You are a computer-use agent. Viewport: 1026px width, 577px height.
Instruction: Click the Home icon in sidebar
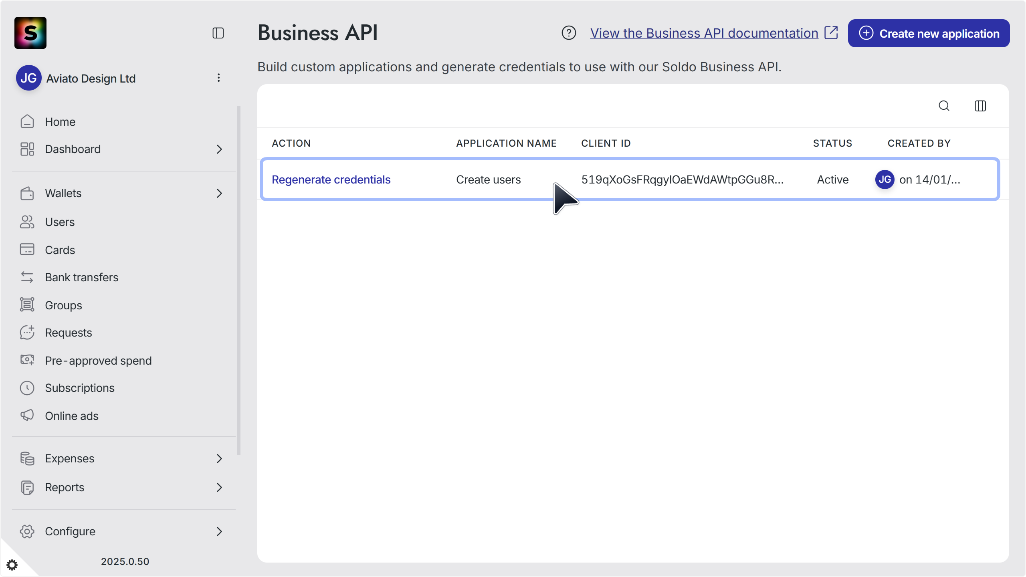[27, 121]
